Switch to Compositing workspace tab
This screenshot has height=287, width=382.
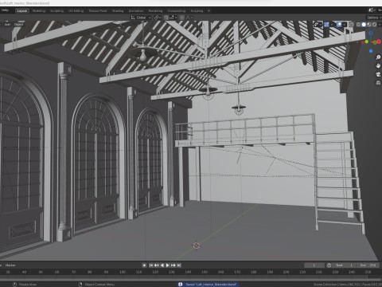click(177, 11)
